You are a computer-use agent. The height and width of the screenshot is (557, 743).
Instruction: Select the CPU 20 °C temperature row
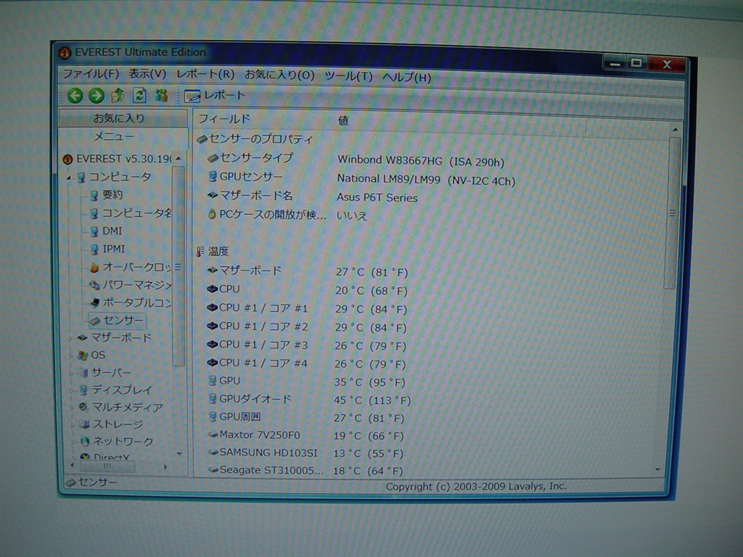307,290
